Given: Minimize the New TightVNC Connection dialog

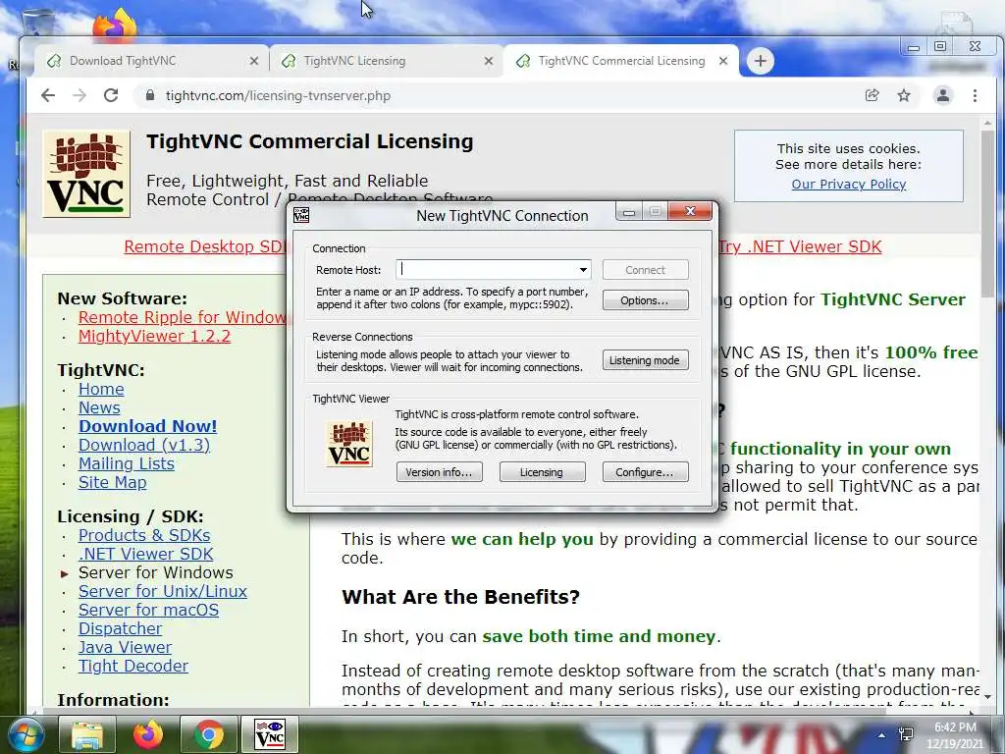Looking at the screenshot, I should [629, 212].
